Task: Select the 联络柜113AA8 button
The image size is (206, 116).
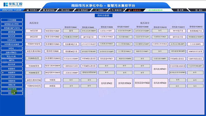Action: point(53,51)
